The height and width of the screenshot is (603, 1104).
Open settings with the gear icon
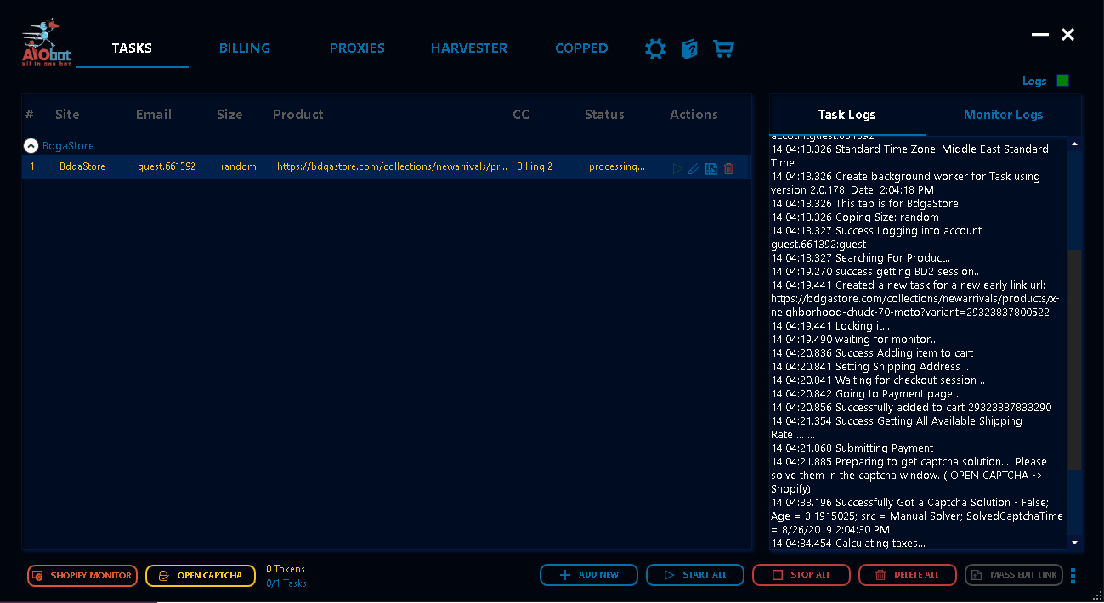coord(655,49)
